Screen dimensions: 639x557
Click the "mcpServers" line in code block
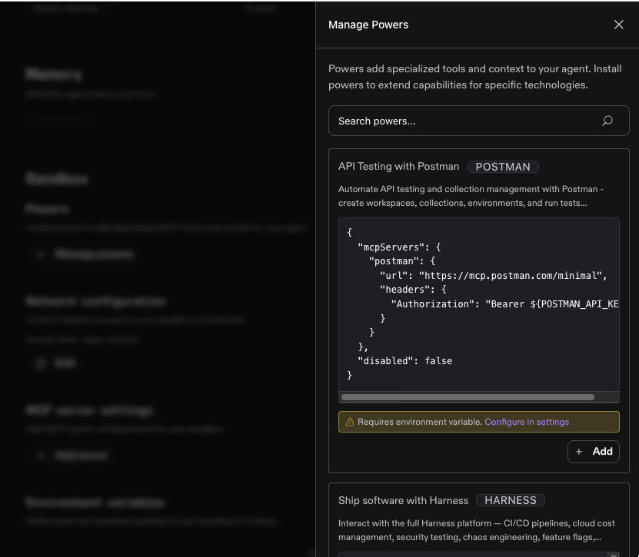[x=399, y=247]
